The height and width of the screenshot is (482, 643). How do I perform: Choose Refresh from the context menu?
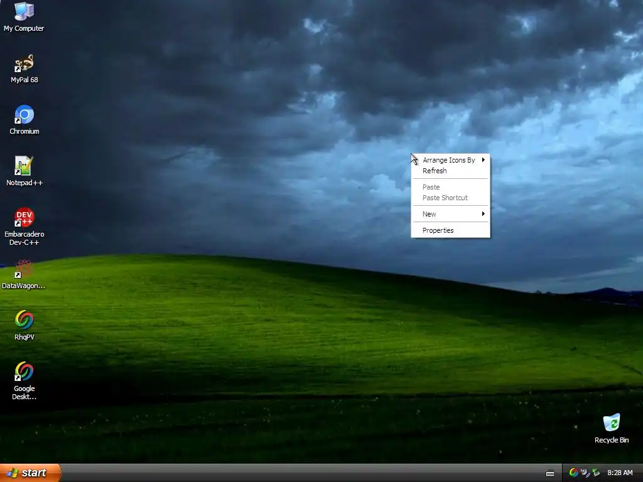coord(450,171)
